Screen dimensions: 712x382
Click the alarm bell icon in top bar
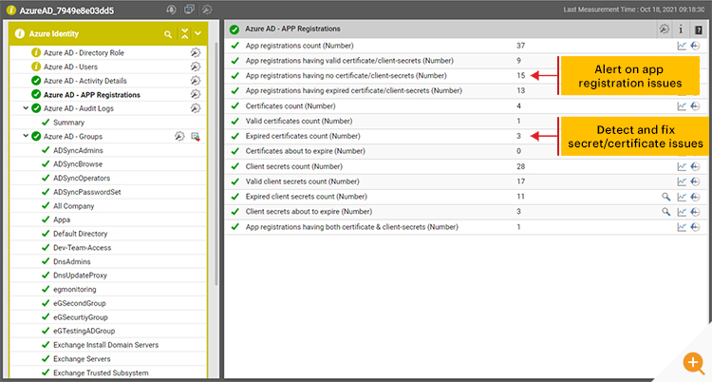[x=171, y=10]
